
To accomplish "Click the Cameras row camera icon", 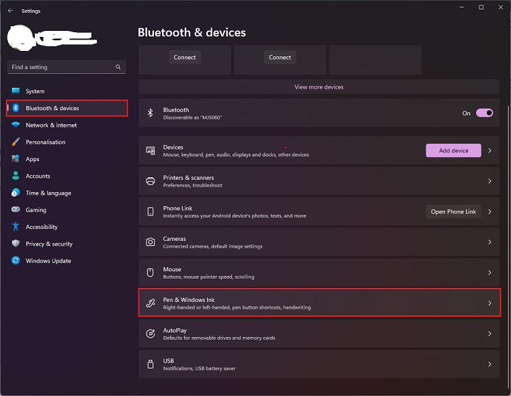I will tap(151, 242).
